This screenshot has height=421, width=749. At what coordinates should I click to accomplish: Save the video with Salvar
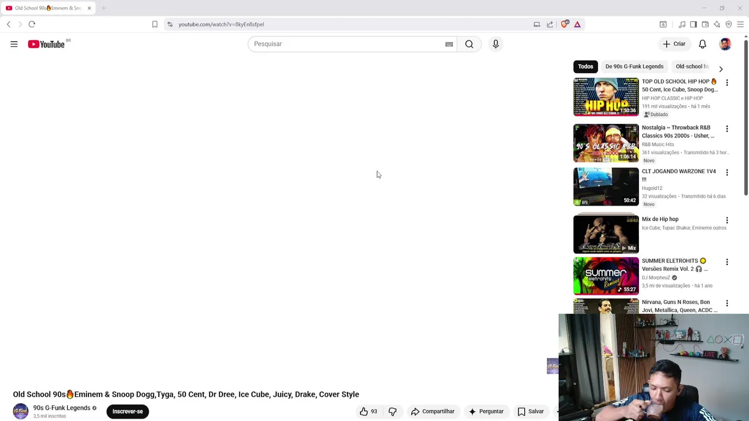coord(531,412)
